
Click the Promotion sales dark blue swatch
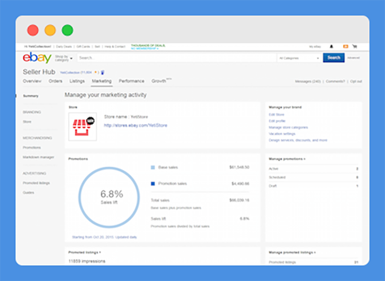(x=153, y=184)
